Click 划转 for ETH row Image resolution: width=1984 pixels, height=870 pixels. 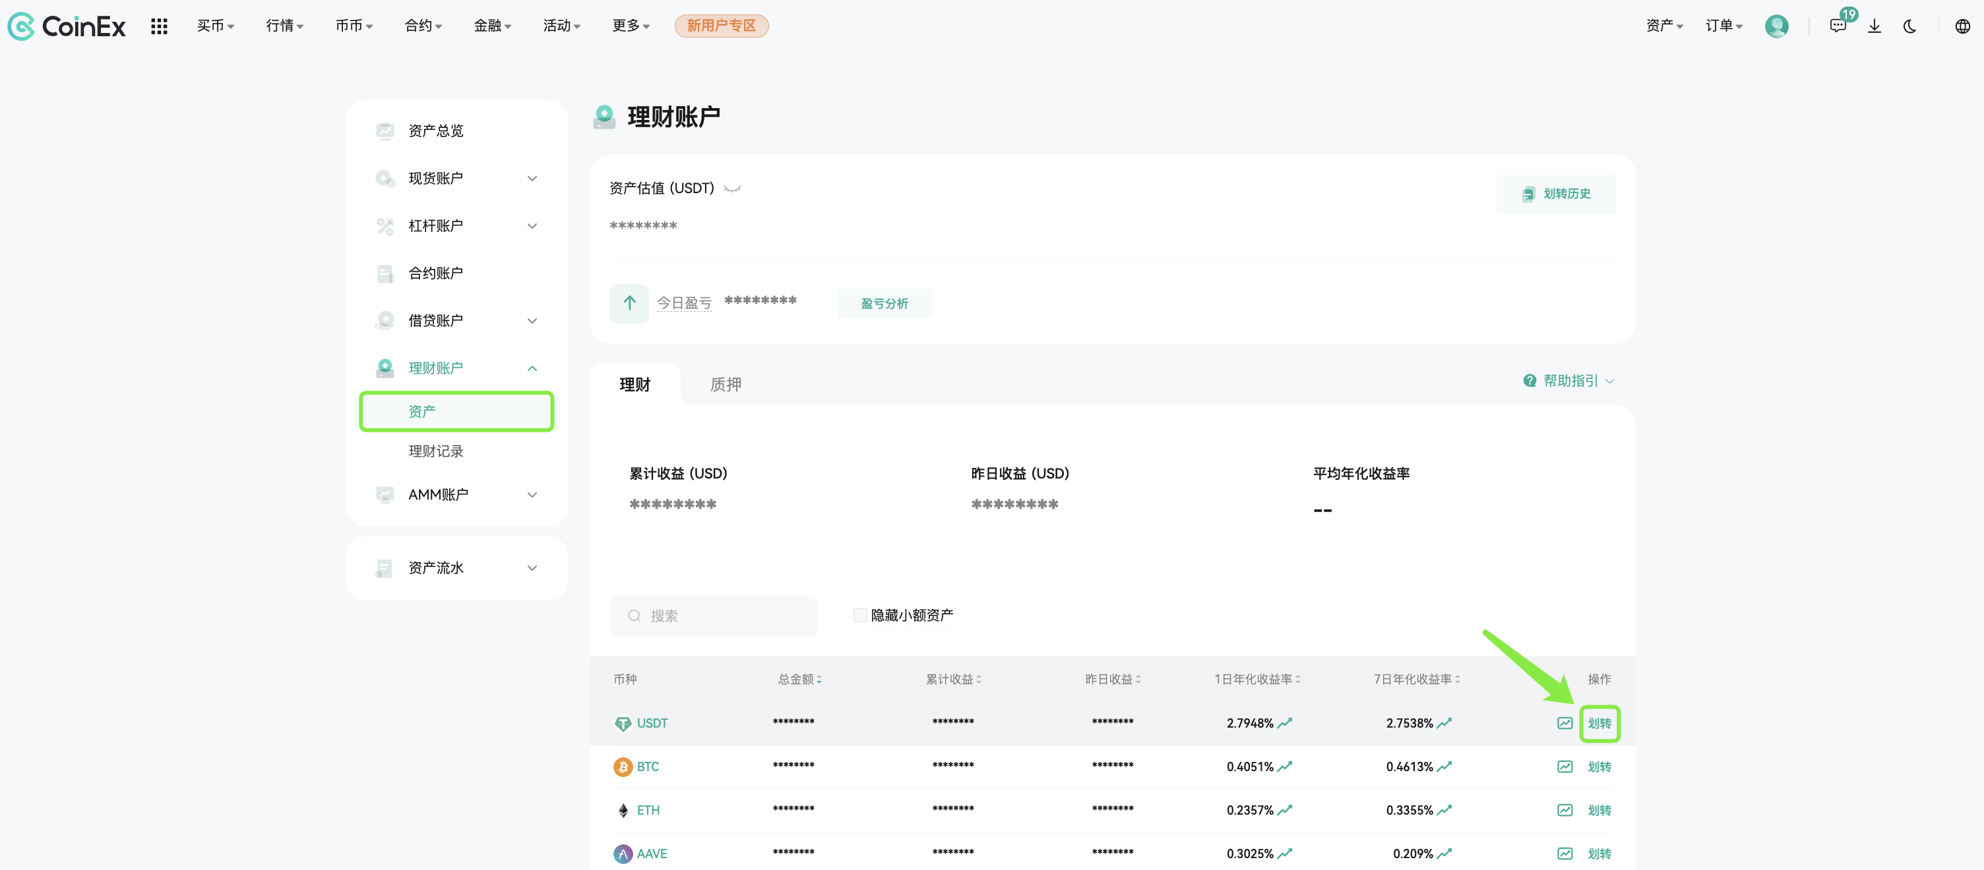(1599, 810)
